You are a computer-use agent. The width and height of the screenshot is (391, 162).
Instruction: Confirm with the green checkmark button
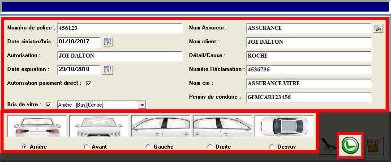pyautogui.click(x=350, y=145)
